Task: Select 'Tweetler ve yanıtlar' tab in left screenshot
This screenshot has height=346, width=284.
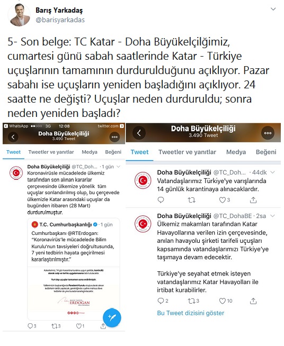Action: pos(51,152)
